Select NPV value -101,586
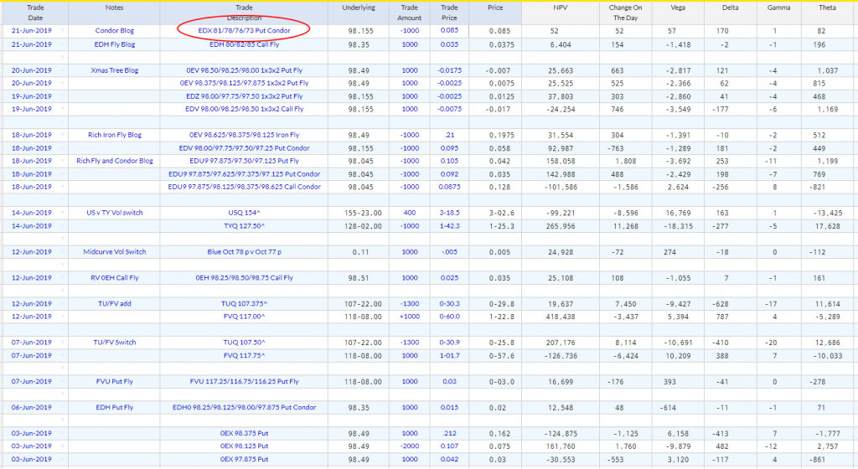Viewport: 858px width, 469px height. (x=561, y=187)
